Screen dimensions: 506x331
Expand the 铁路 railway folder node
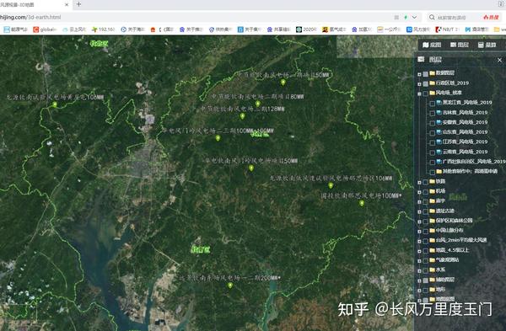pos(419,182)
